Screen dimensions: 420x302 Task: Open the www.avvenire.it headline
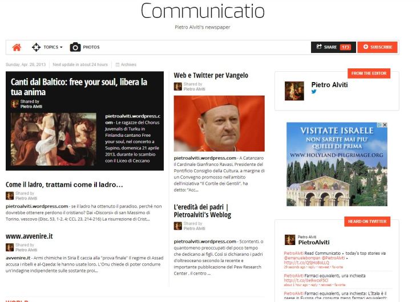coord(29,236)
